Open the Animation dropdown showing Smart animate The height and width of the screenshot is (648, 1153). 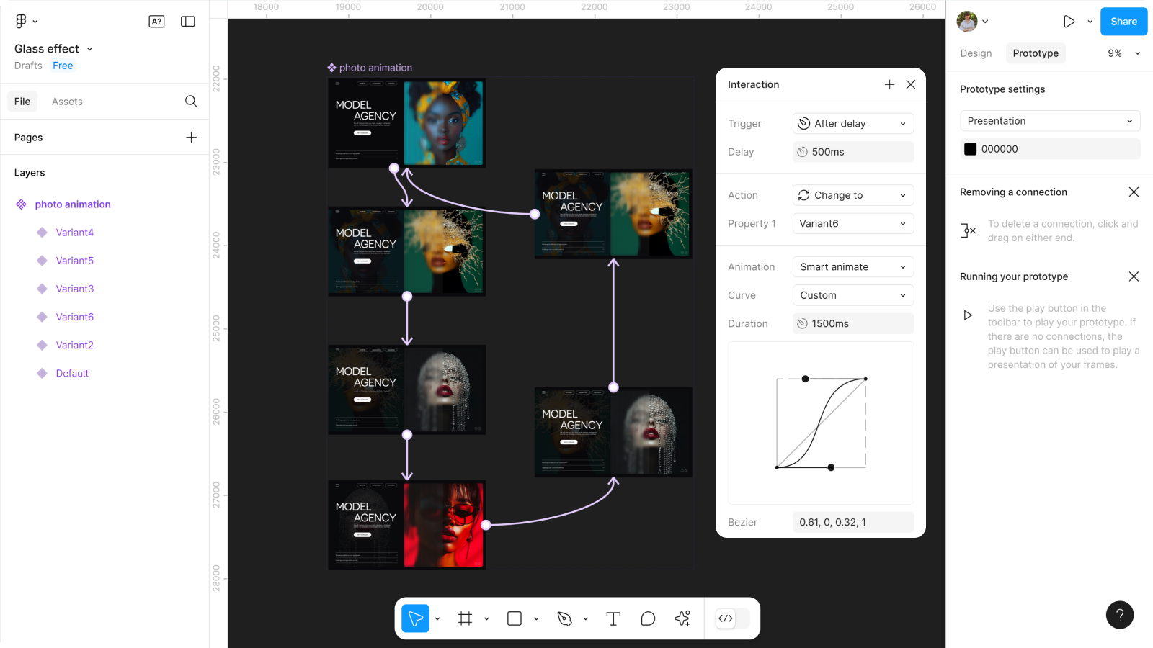[x=852, y=267]
